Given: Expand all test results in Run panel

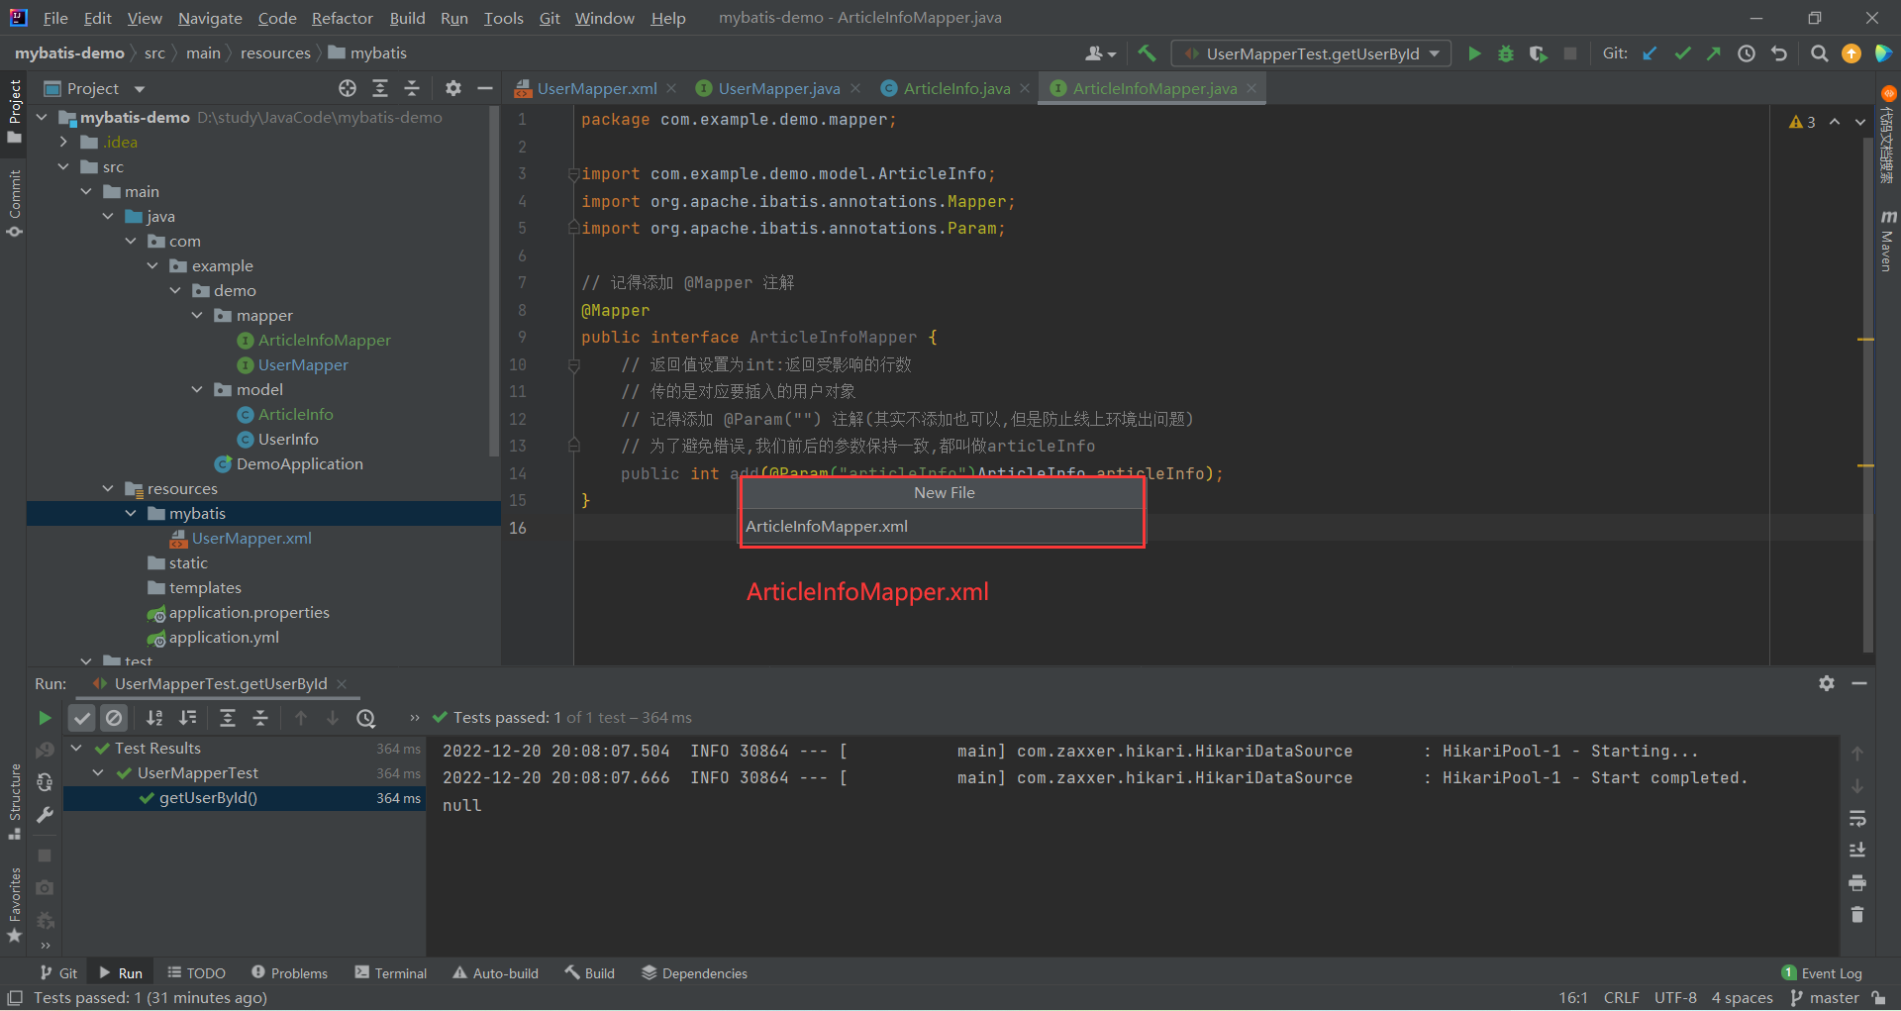Looking at the screenshot, I should pyautogui.click(x=228, y=718).
